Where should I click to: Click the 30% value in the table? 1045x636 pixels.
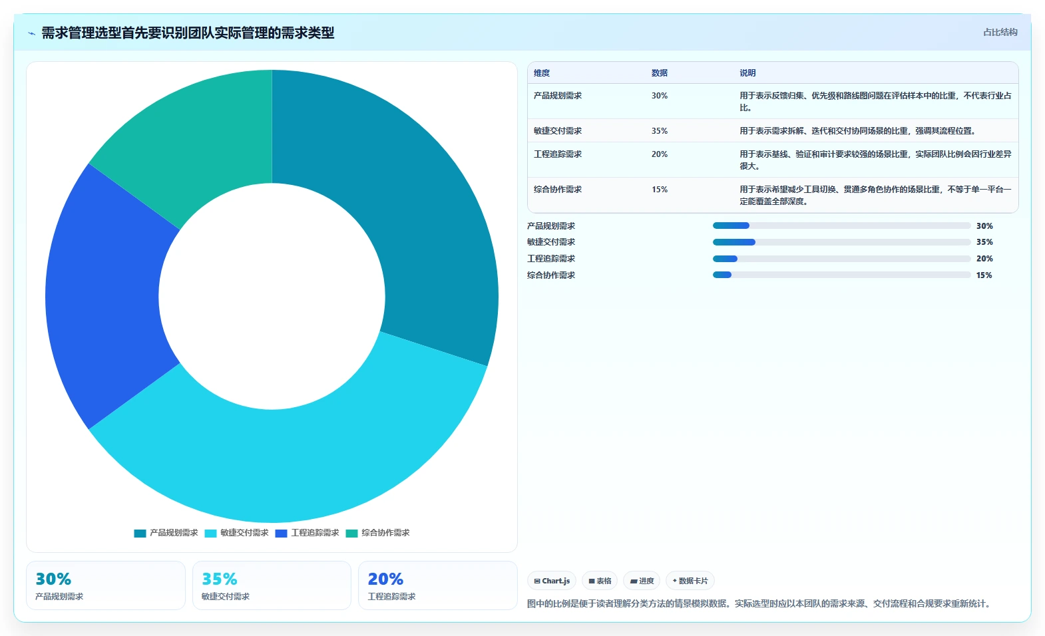[x=660, y=96]
